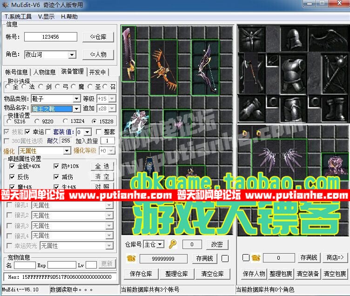The image size is (350, 296).
Task: Open the 角色 character dropdown
Action: pos(72,55)
